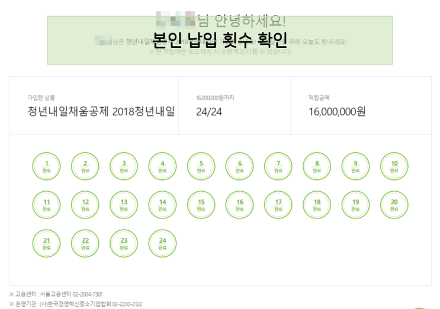Select completed installment 21
The height and width of the screenshot is (309, 440).
tap(46, 243)
